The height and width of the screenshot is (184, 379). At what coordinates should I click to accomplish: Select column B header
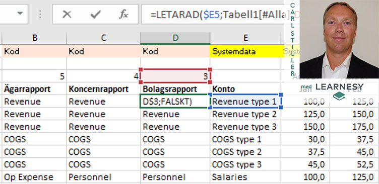[x=34, y=38]
